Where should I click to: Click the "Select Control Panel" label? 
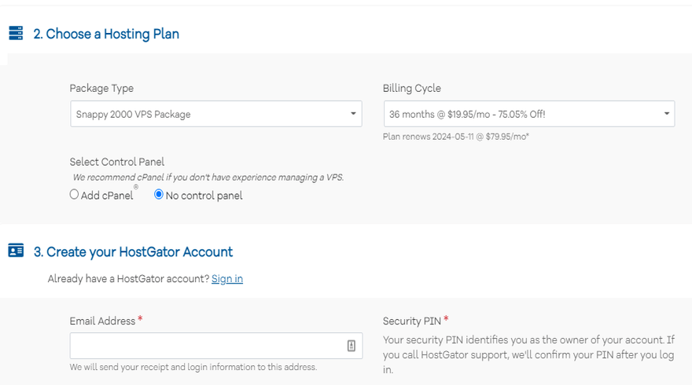click(117, 162)
